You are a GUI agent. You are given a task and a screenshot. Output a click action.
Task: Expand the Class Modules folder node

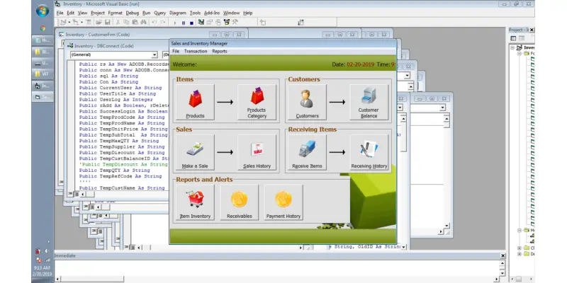click(520, 248)
